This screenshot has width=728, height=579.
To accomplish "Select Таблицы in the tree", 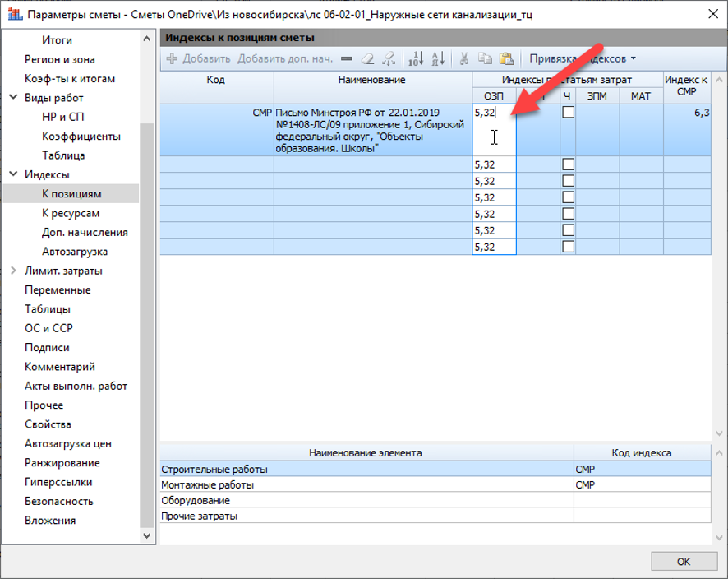I will (48, 309).
